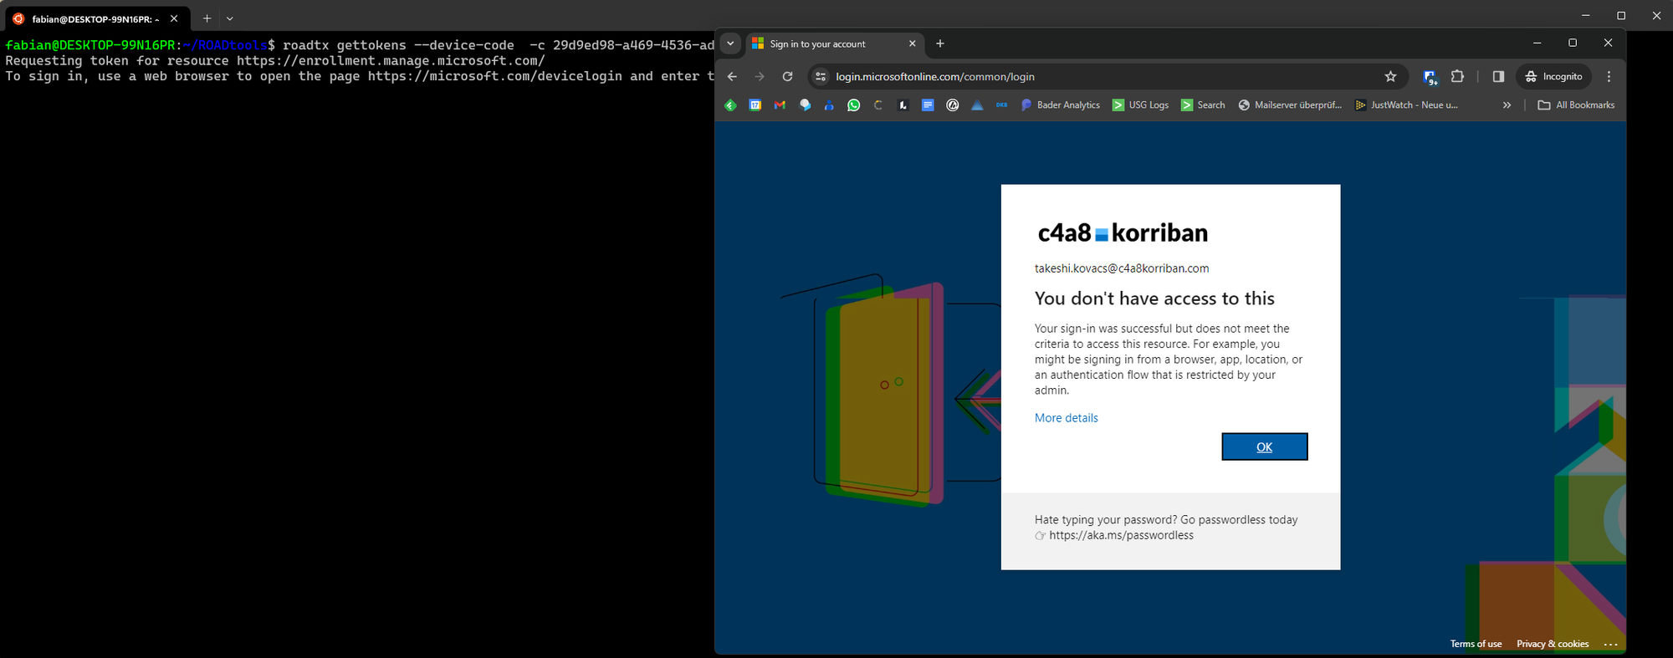Open the Mailserver überprüf... bookmark
The image size is (1673, 658).
(x=1290, y=105)
